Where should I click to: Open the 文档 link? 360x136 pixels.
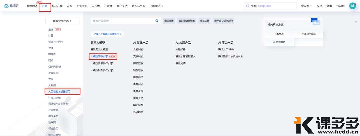tap(320, 6)
